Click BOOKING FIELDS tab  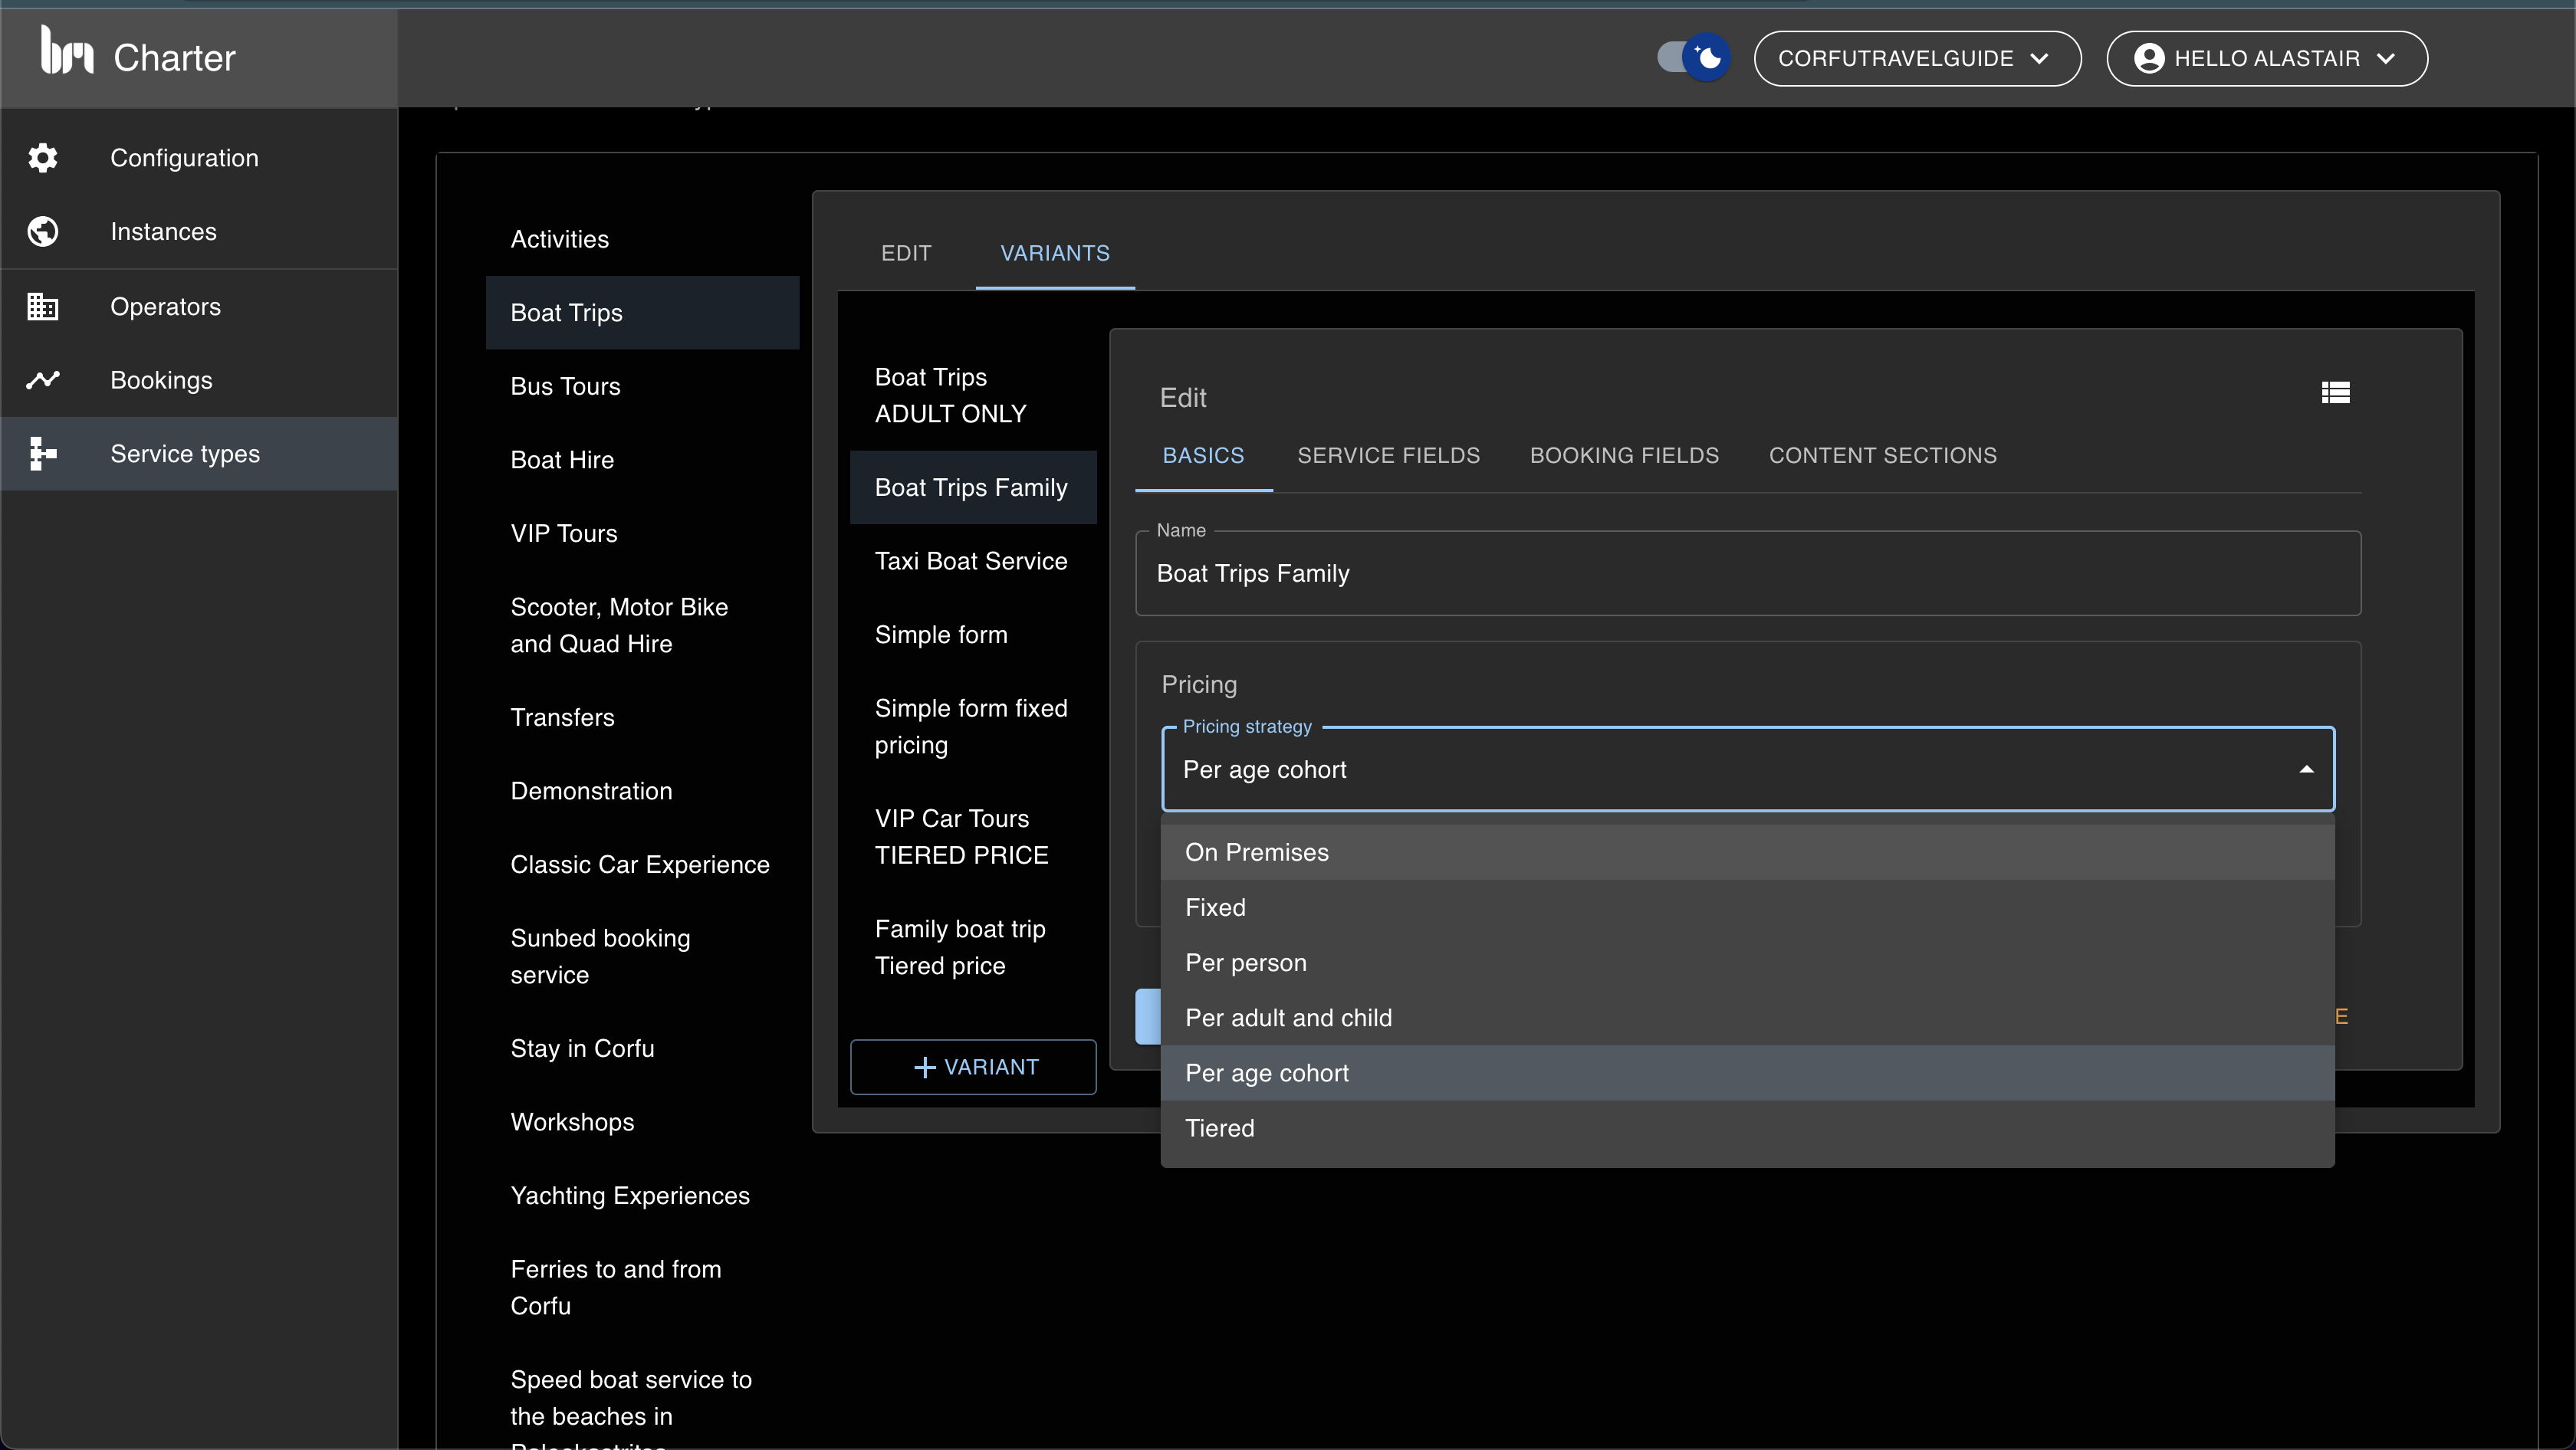[x=1624, y=456]
